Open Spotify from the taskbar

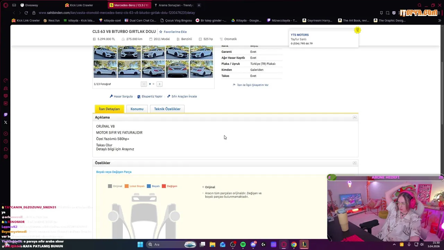243,244
